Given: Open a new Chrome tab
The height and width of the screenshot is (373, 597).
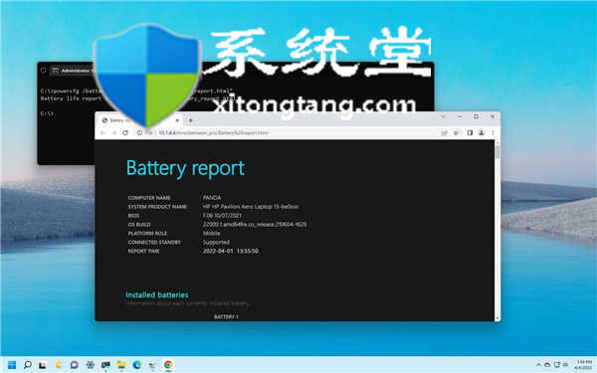Looking at the screenshot, I should (x=191, y=120).
